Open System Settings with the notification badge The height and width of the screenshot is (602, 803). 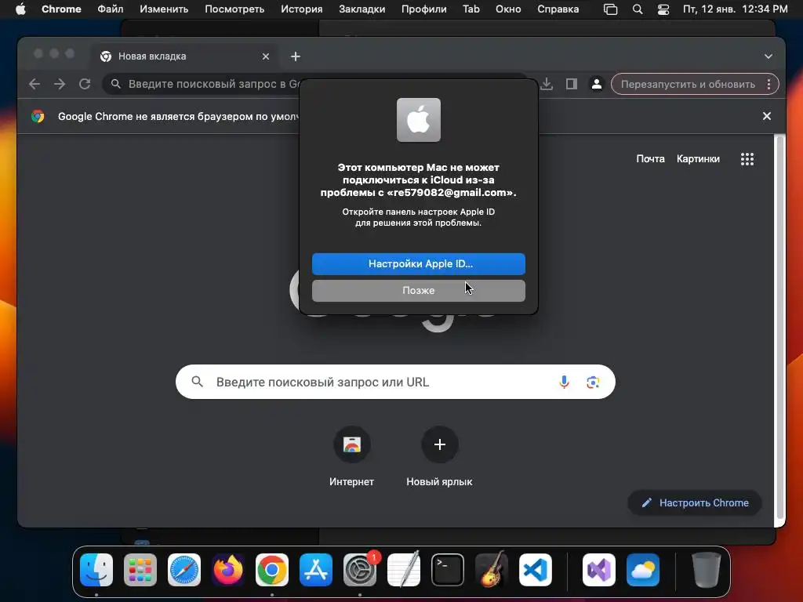click(x=360, y=570)
